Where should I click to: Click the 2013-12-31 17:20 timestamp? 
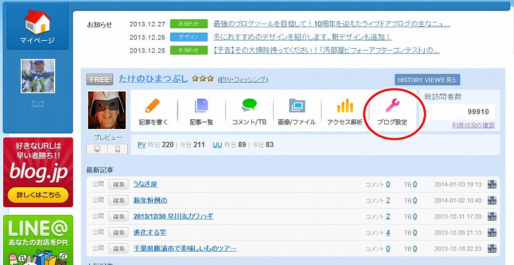tap(458, 216)
